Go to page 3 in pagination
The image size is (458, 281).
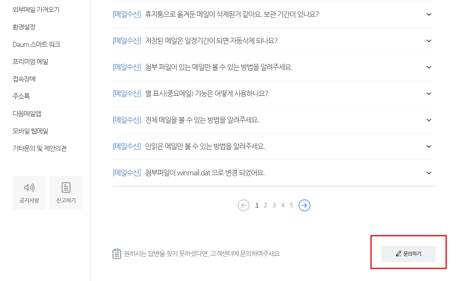[x=274, y=205]
